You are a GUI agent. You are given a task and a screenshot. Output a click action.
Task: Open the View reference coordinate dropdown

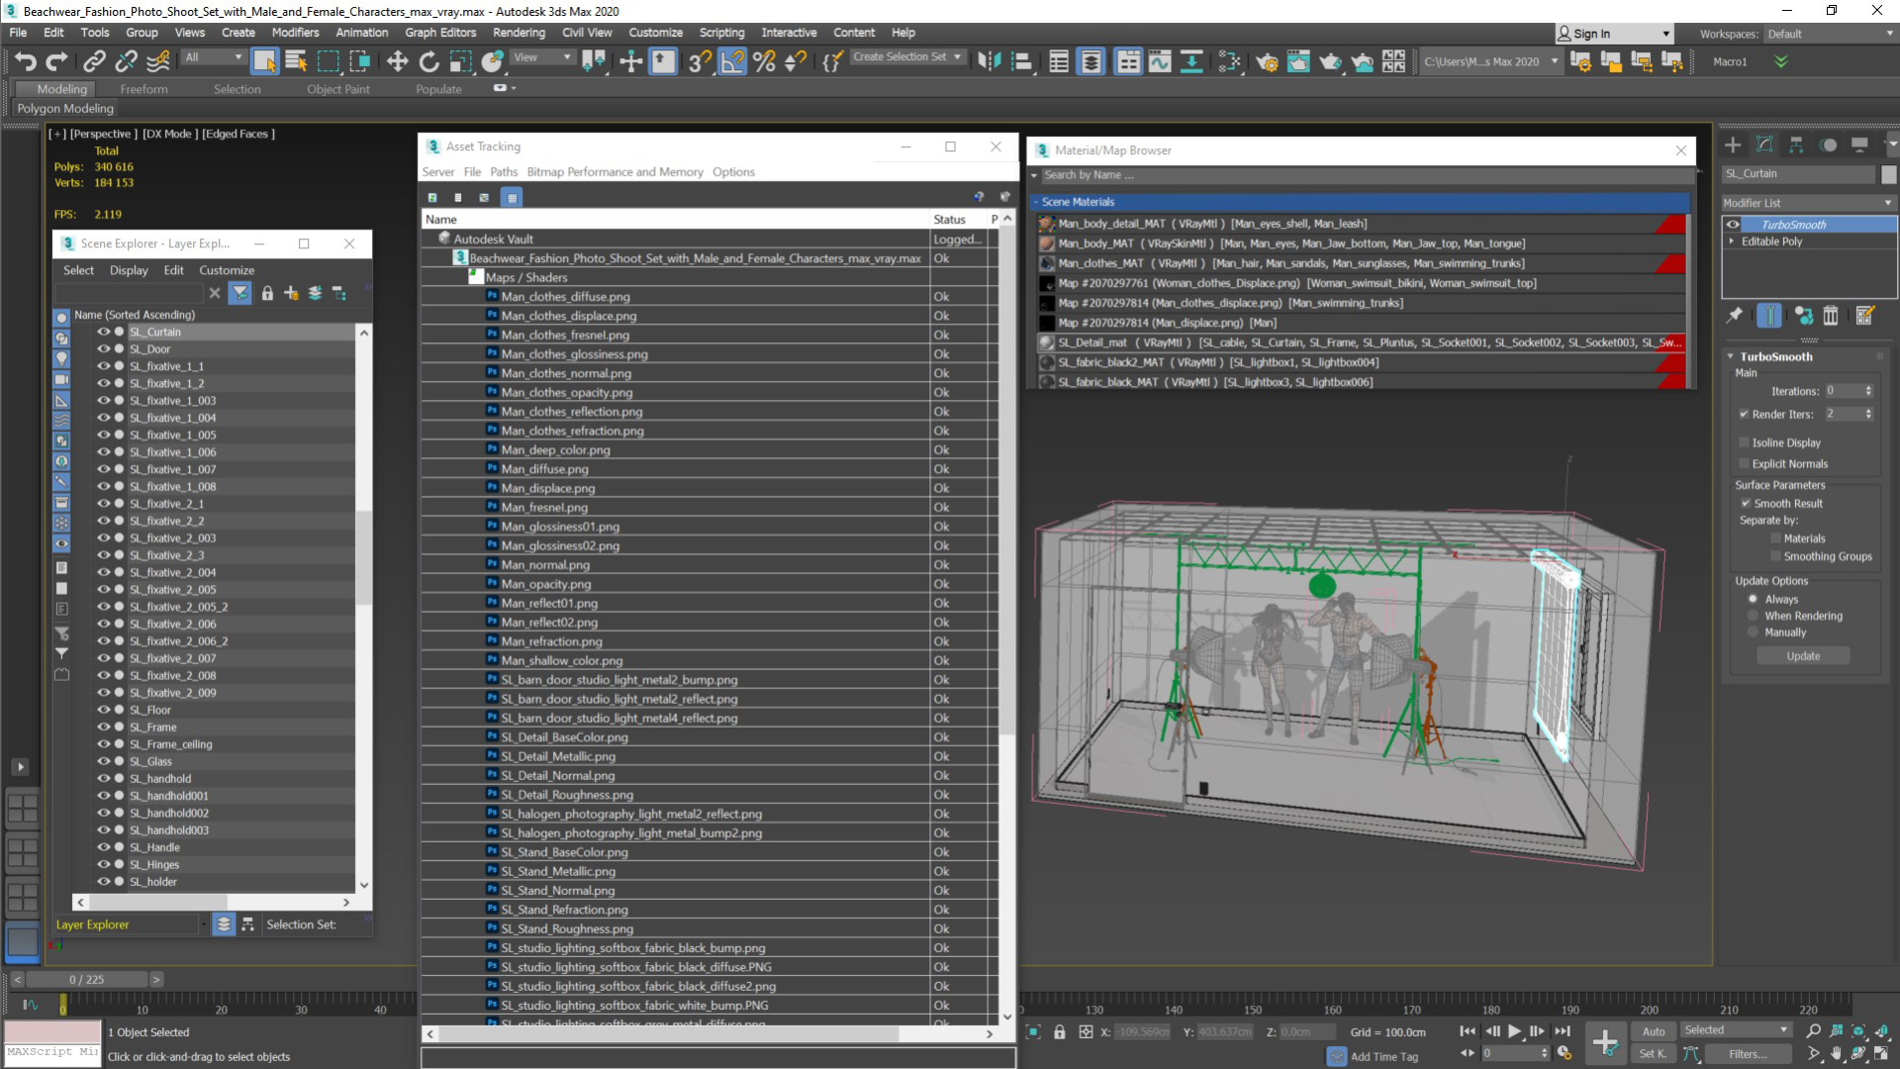pyautogui.click(x=542, y=57)
